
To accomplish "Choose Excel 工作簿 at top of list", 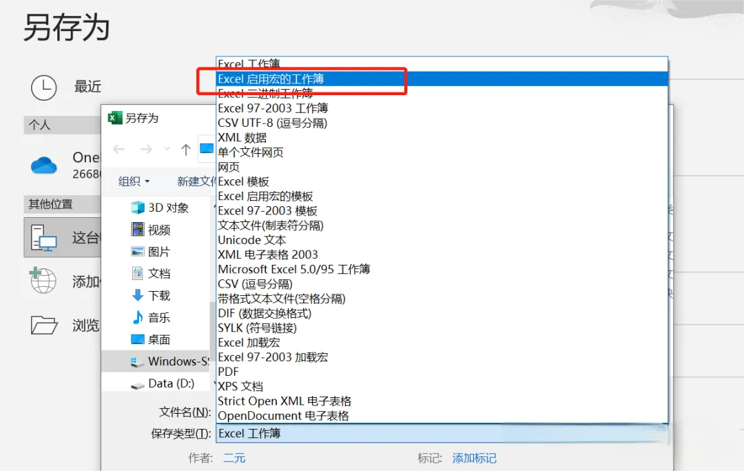I will (x=442, y=63).
